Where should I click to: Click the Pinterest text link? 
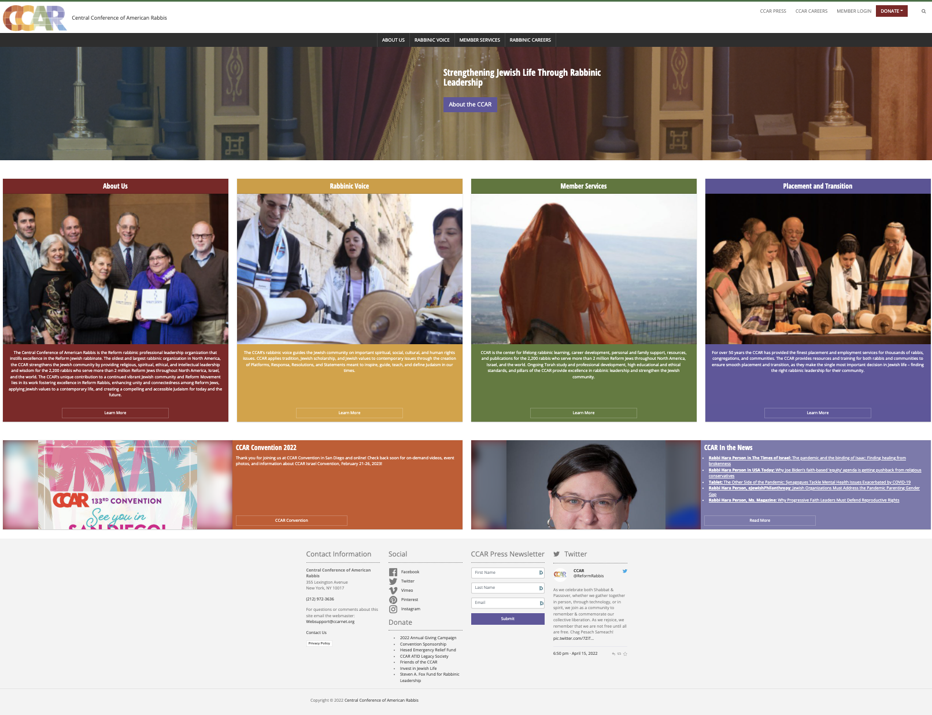409,600
